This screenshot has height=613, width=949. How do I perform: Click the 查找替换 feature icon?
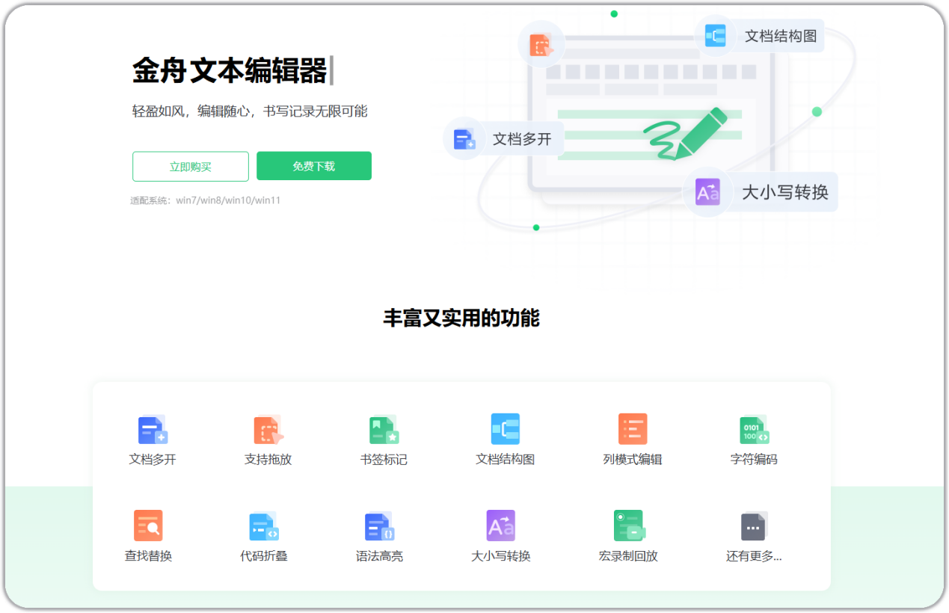pos(148,526)
